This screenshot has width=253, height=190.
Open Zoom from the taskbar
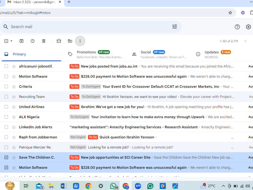(138, 186)
